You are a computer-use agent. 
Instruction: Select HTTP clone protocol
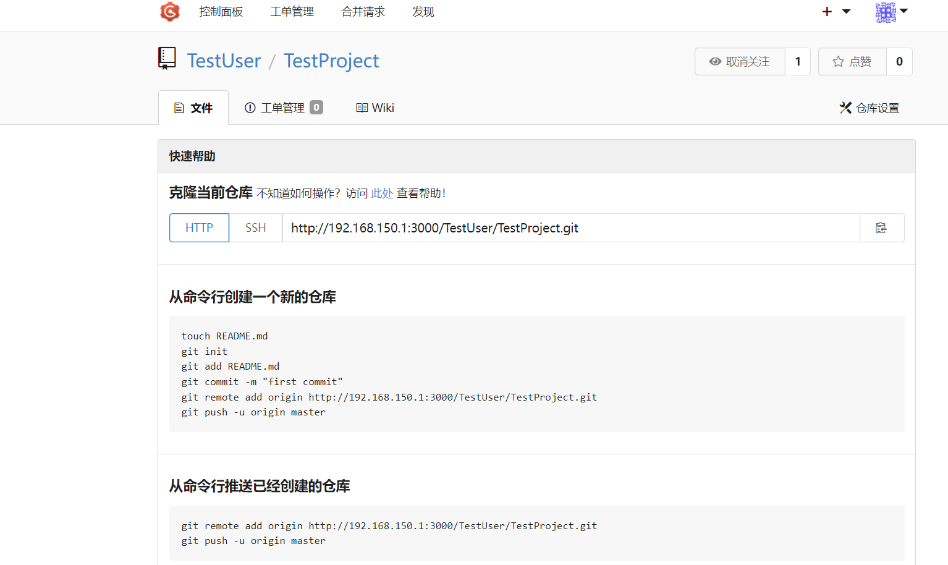click(x=199, y=228)
